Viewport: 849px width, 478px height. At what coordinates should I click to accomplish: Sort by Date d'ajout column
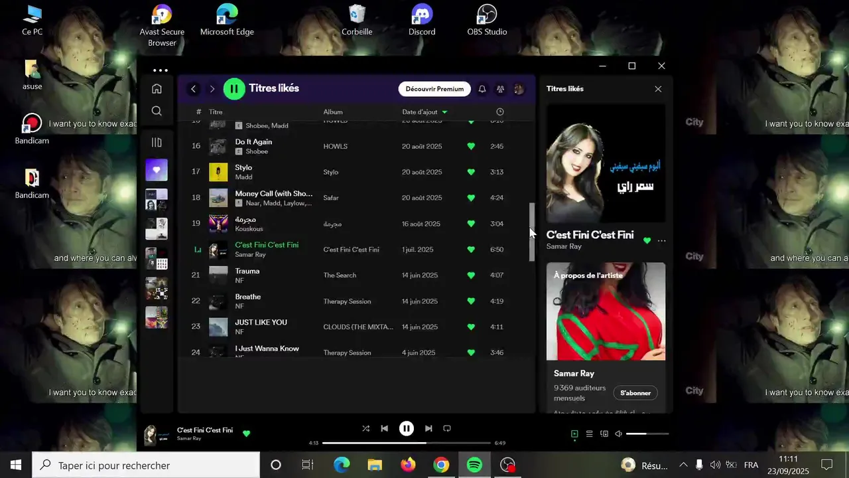point(424,112)
